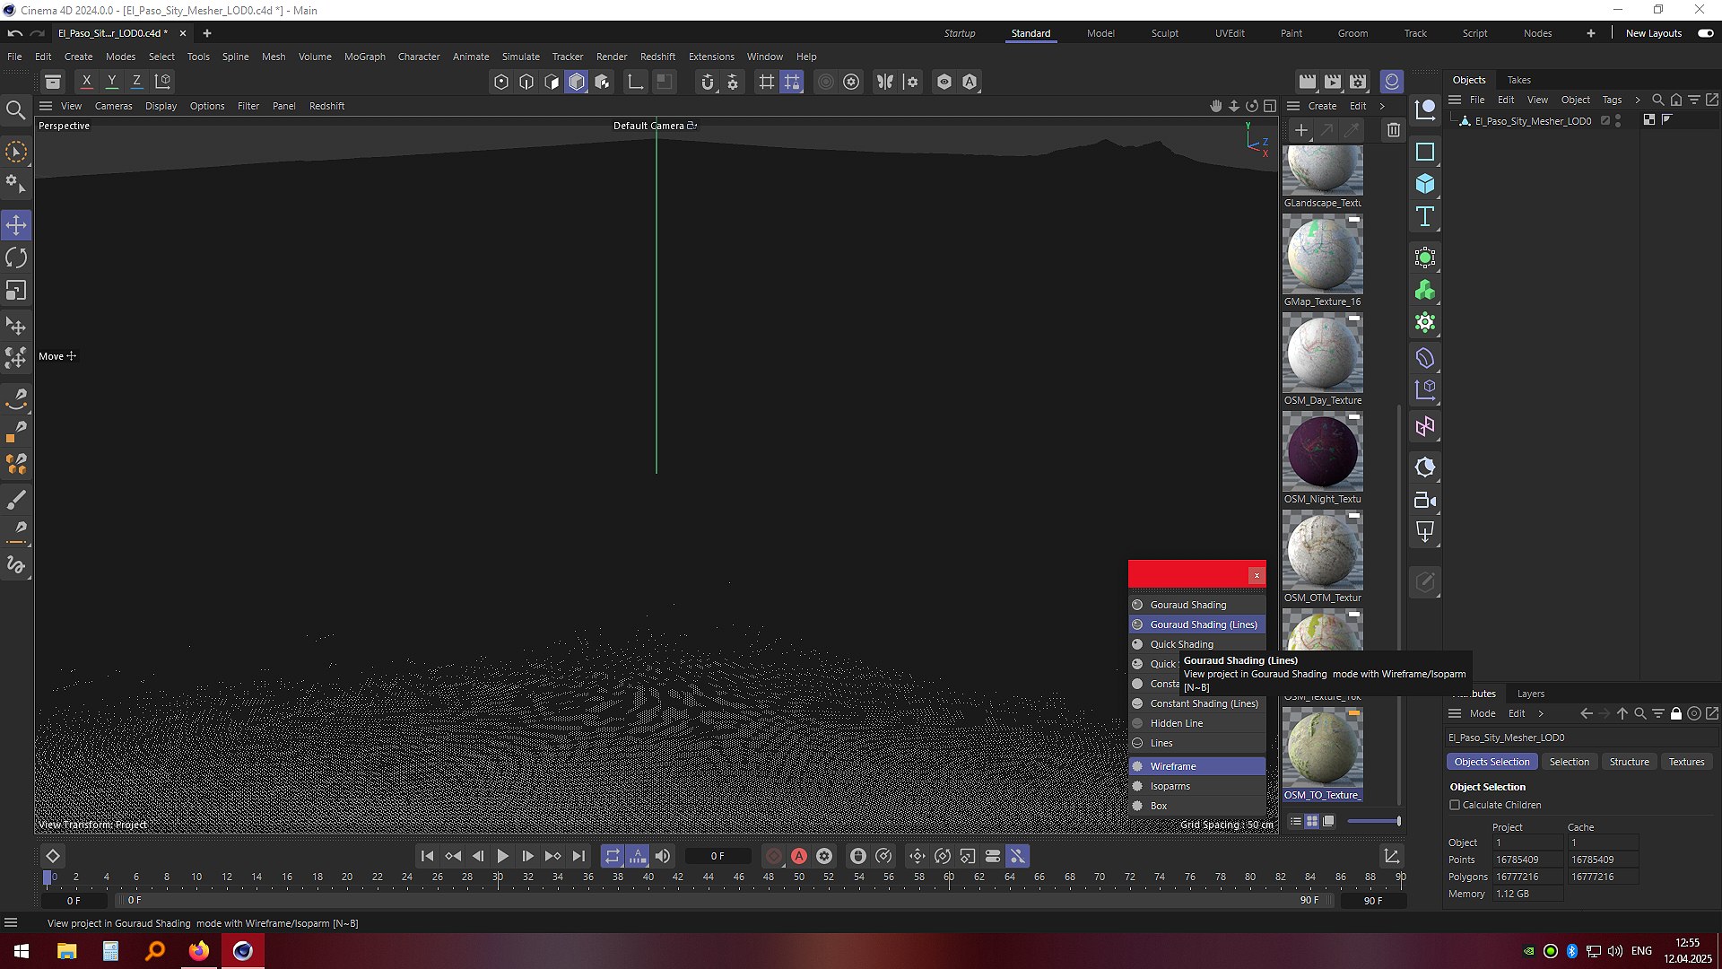Play the animation forward
Viewport: 1722px width, 969px height.
[503, 856]
